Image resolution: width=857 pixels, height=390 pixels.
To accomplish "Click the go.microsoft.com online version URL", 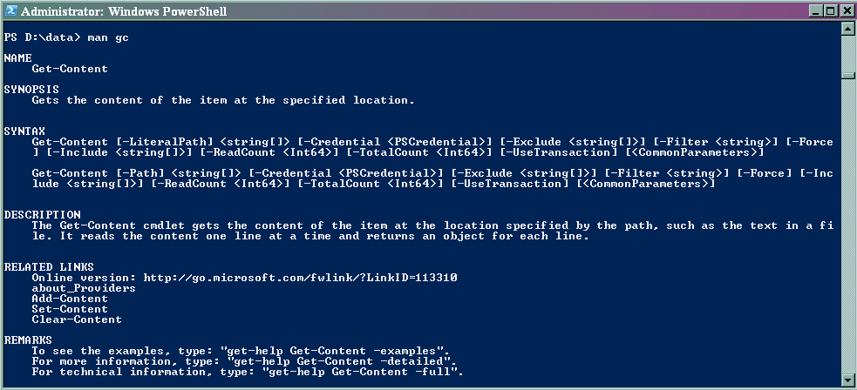I will (x=301, y=278).
